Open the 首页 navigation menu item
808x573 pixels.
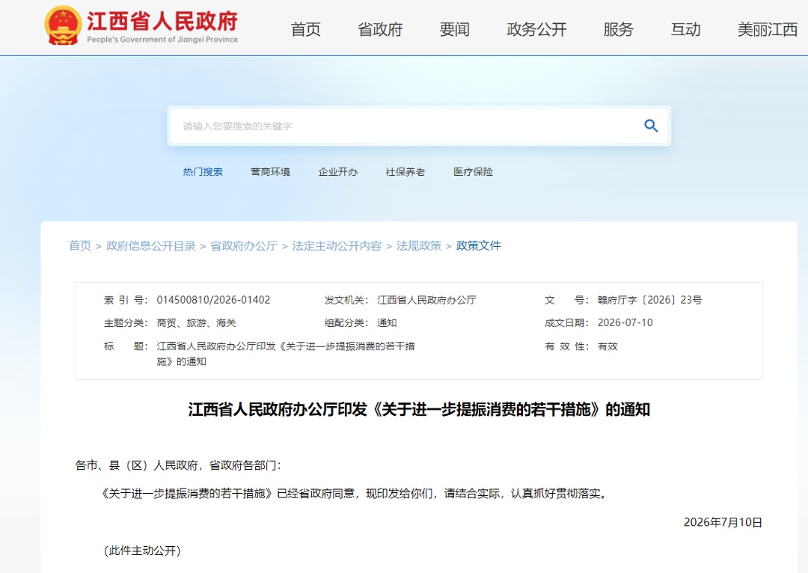pos(305,29)
